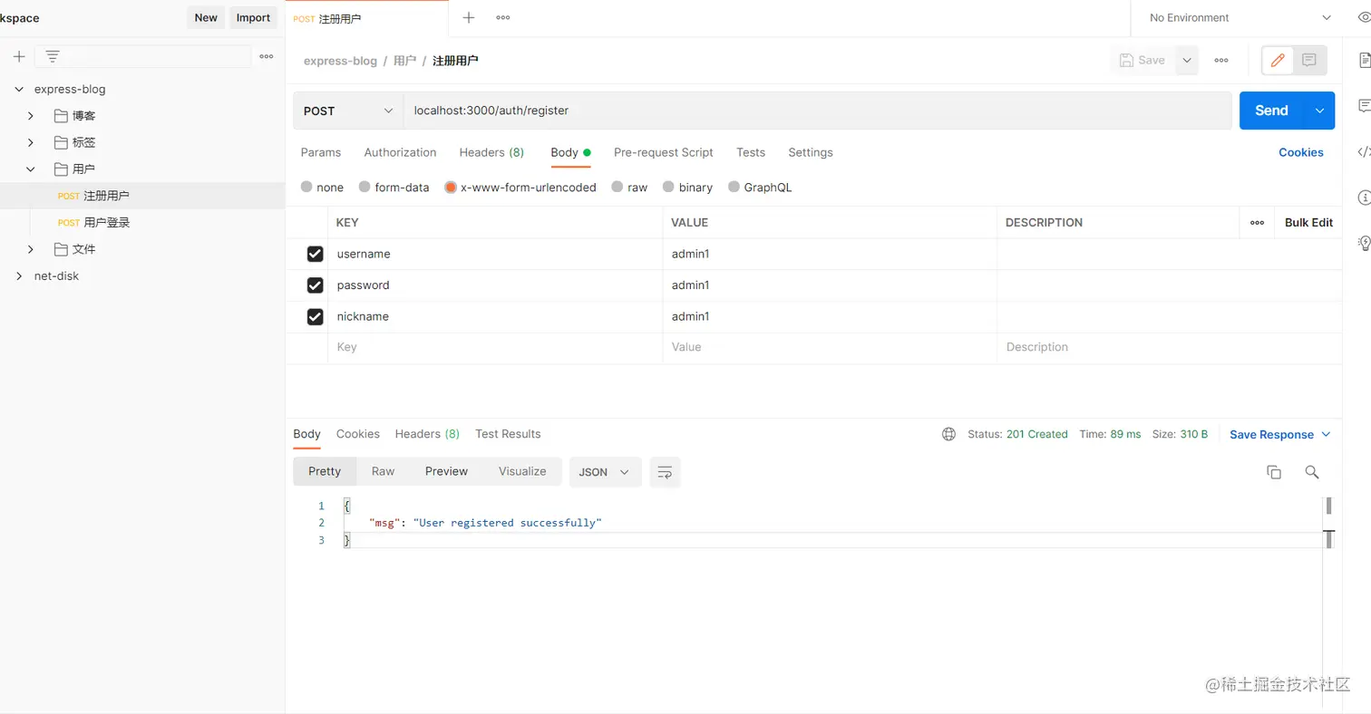The image size is (1371, 714).
Task: Collapse the express-blog collection
Action: [19, 89]
